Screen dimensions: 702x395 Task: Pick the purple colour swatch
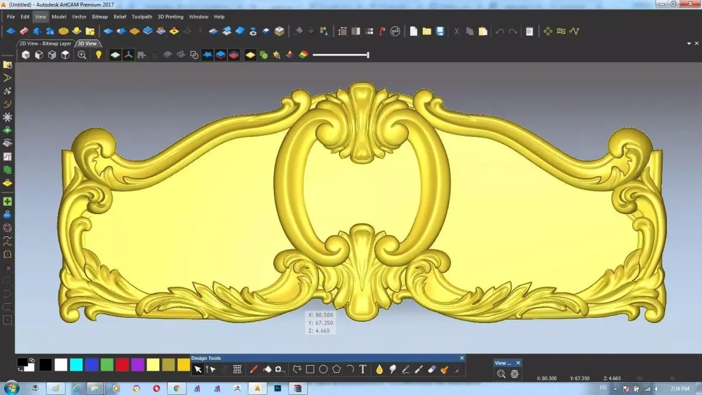(x=137, y=365)
